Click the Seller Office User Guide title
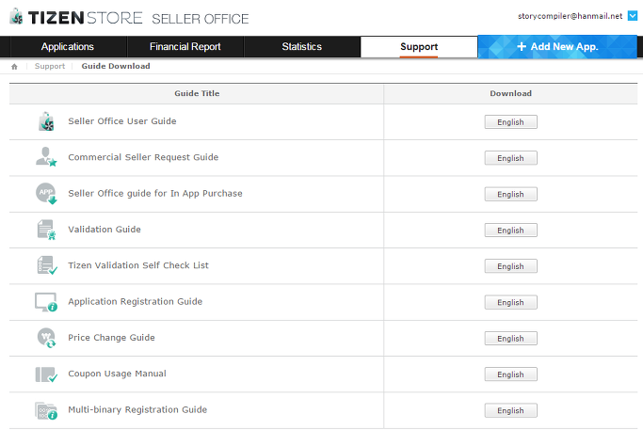The height and width of the screenshot is (430, 643). click(x=122, y=121)
